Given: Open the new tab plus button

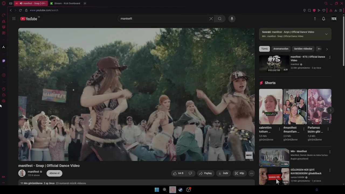Looking at the screenshot, I should (x=85, y=3).
